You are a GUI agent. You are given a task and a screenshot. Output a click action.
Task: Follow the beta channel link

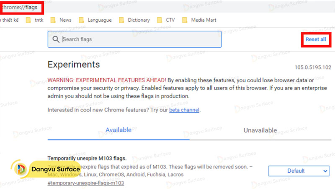tap(184, 110)
